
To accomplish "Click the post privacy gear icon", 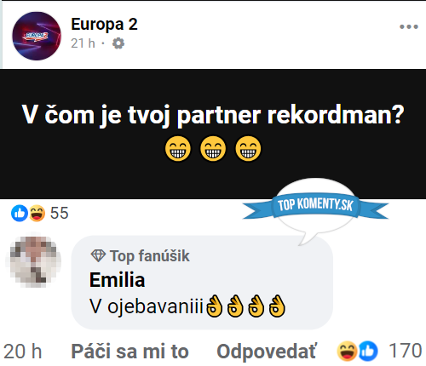I will 118,43.
